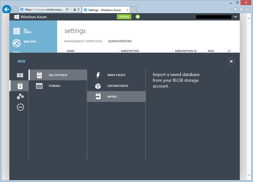Close the NEW panel with X
253x182 pixels.
(x=231, y=61)
